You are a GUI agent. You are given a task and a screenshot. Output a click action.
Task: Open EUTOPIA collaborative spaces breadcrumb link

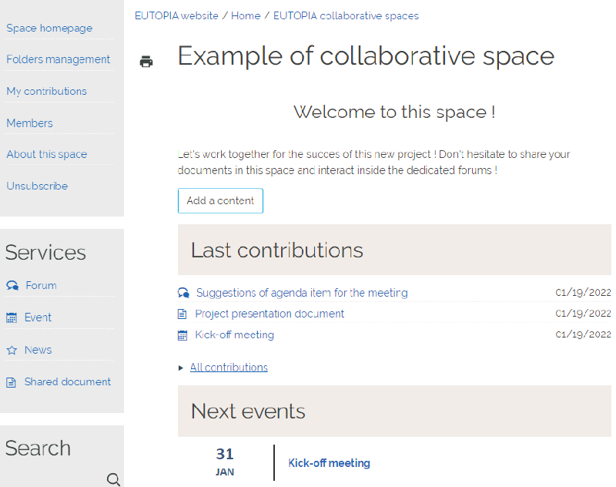point(346,15)
